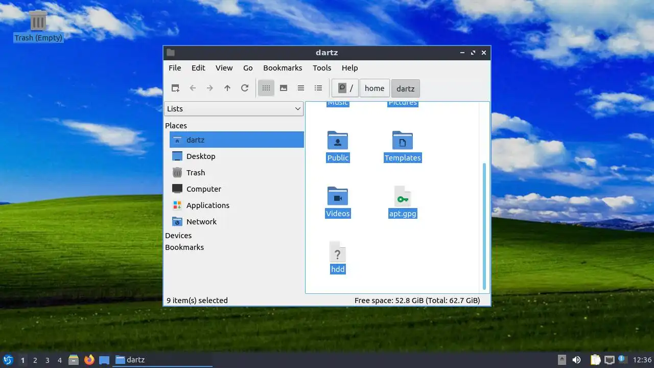The width and height of the screenshot is (654, 368).
Task: Open the Tools menu
Action: [322, 68]
